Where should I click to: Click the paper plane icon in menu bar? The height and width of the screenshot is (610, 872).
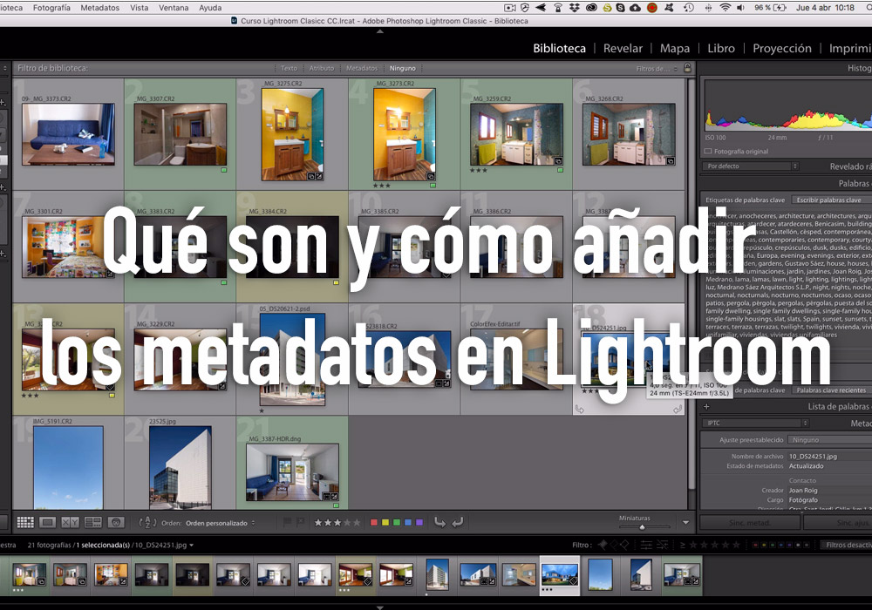[541, 8]
